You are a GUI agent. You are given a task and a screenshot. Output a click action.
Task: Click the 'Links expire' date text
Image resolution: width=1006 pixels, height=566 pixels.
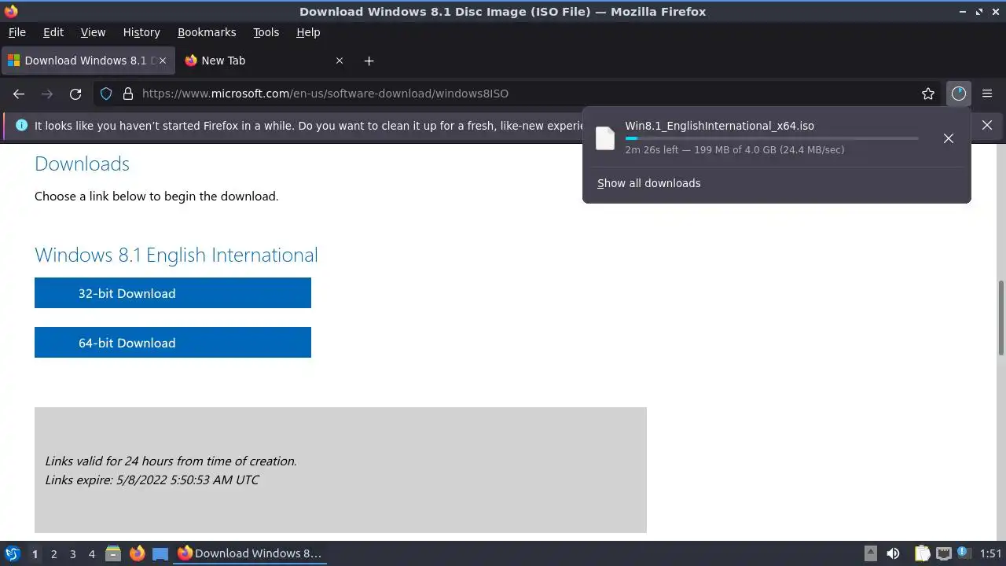coord(152,480)
